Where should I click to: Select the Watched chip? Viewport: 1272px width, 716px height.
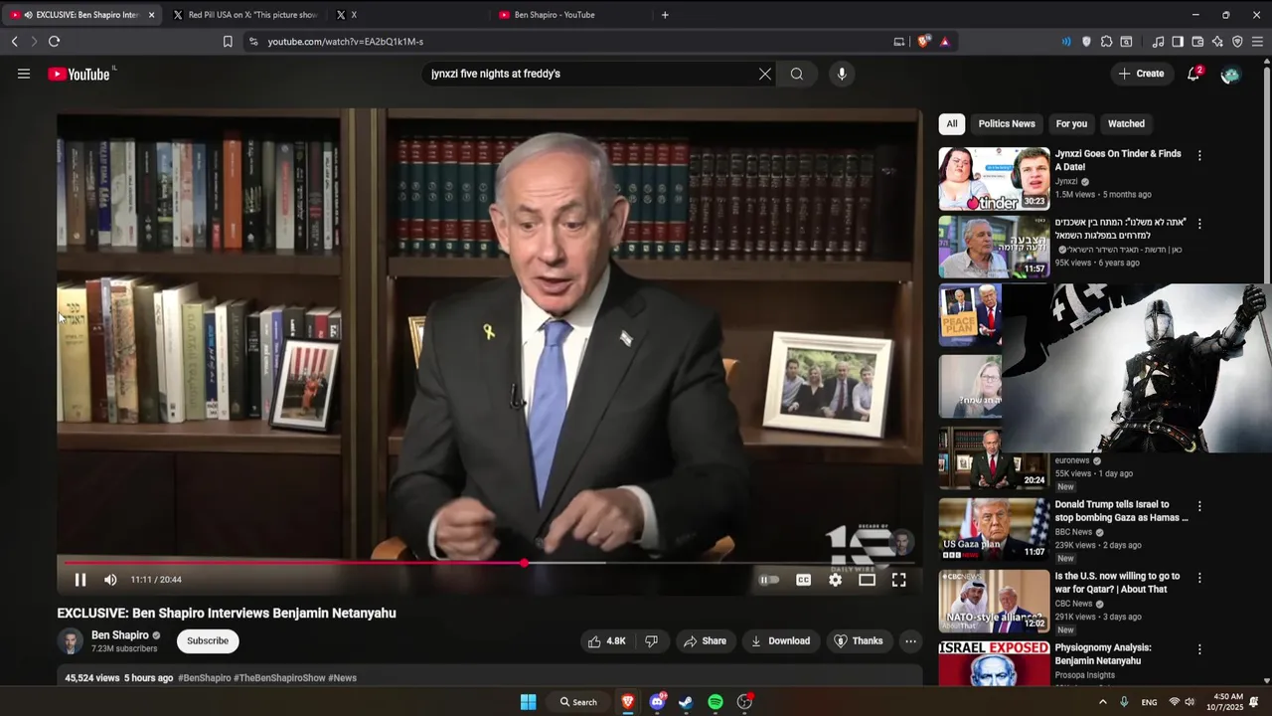pos(1126,123)
